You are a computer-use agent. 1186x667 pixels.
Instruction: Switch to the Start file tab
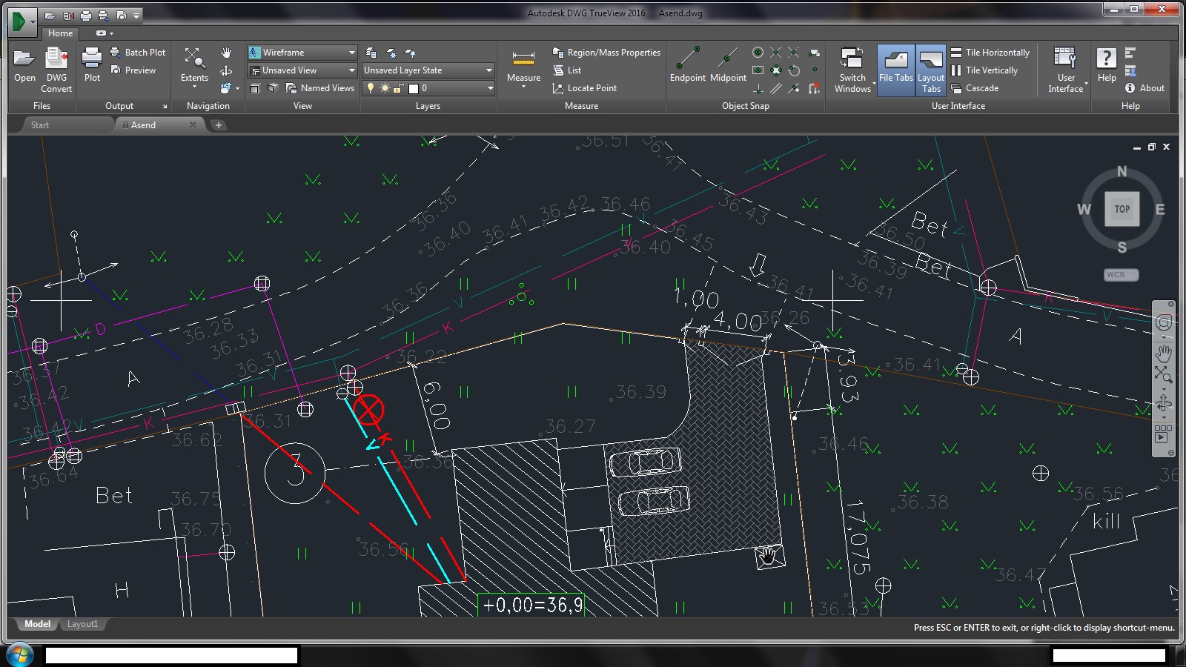tap(40, 125)
